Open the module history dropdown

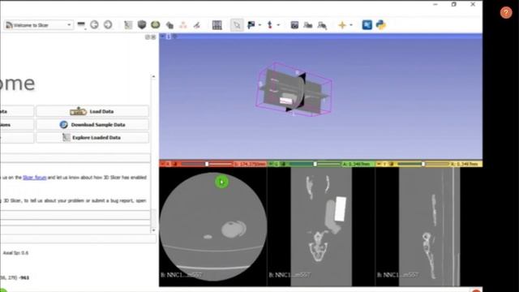pos(81,25)
